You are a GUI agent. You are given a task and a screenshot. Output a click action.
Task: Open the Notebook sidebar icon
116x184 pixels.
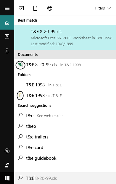(7, 37)
